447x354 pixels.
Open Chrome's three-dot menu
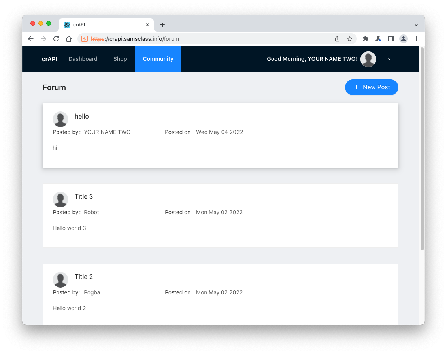click(x=416, y=39)
